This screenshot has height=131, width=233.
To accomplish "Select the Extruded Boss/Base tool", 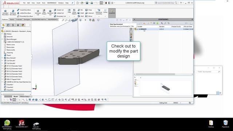I will [x=5, y=13].
